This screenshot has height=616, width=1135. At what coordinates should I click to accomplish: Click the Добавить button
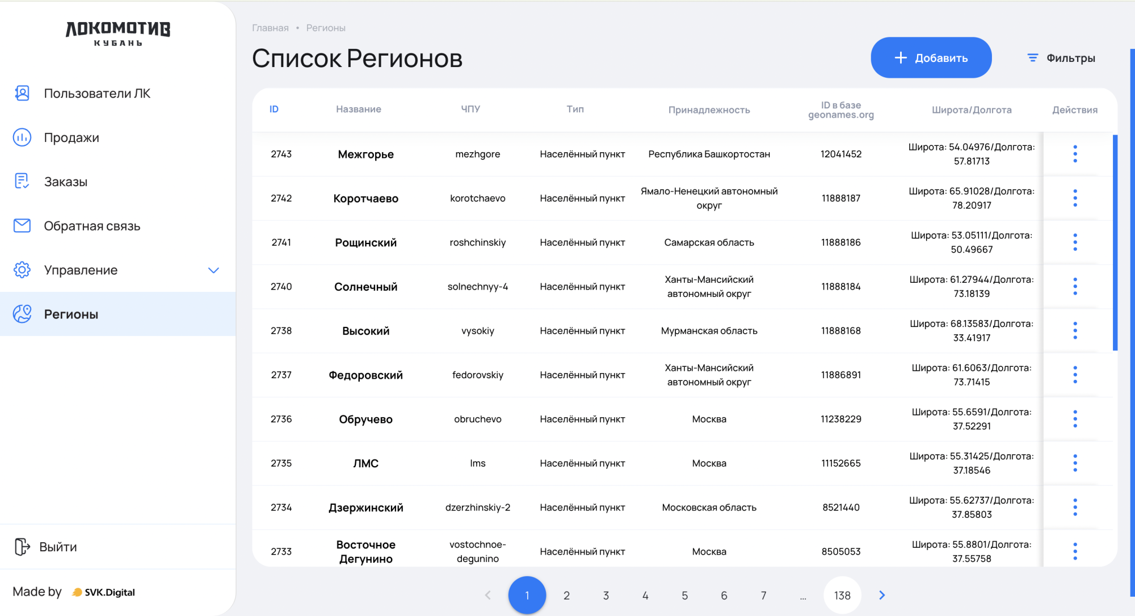(931, 57)
